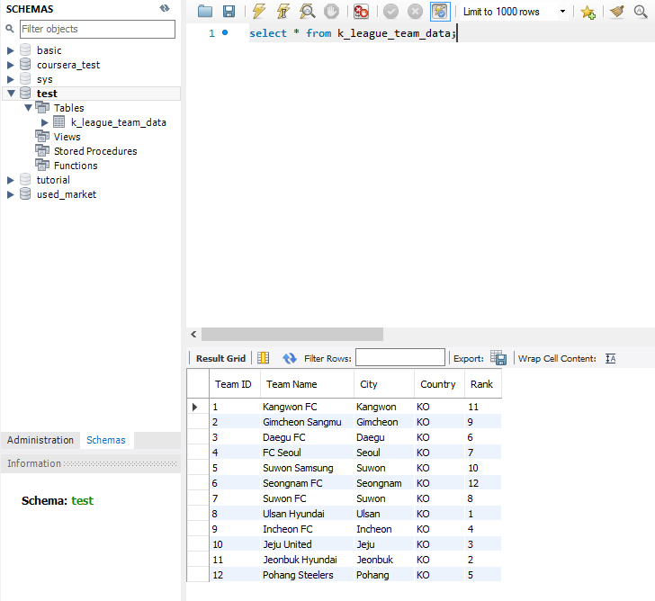Click the editor scroll left arrow
Image resolution: width=655 pixels, height=601 pixels.
point(193,334)
